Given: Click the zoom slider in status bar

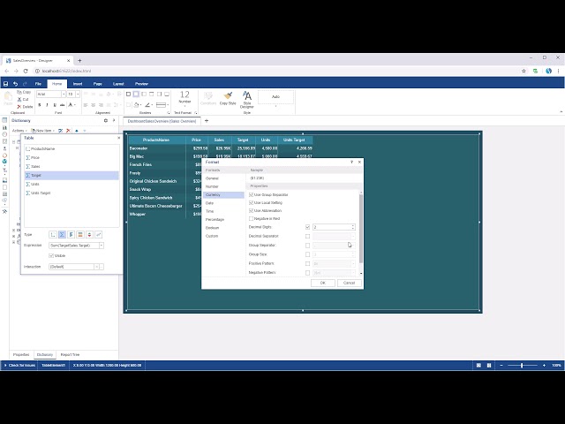Looking at the screenshot, I should point(522,365).
